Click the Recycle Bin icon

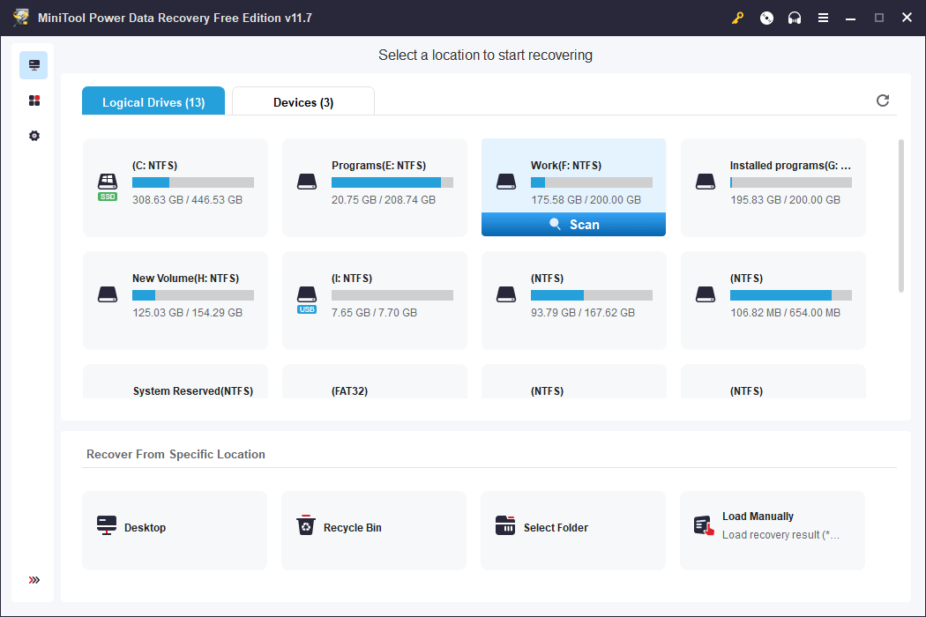click(x=306, y=525)
